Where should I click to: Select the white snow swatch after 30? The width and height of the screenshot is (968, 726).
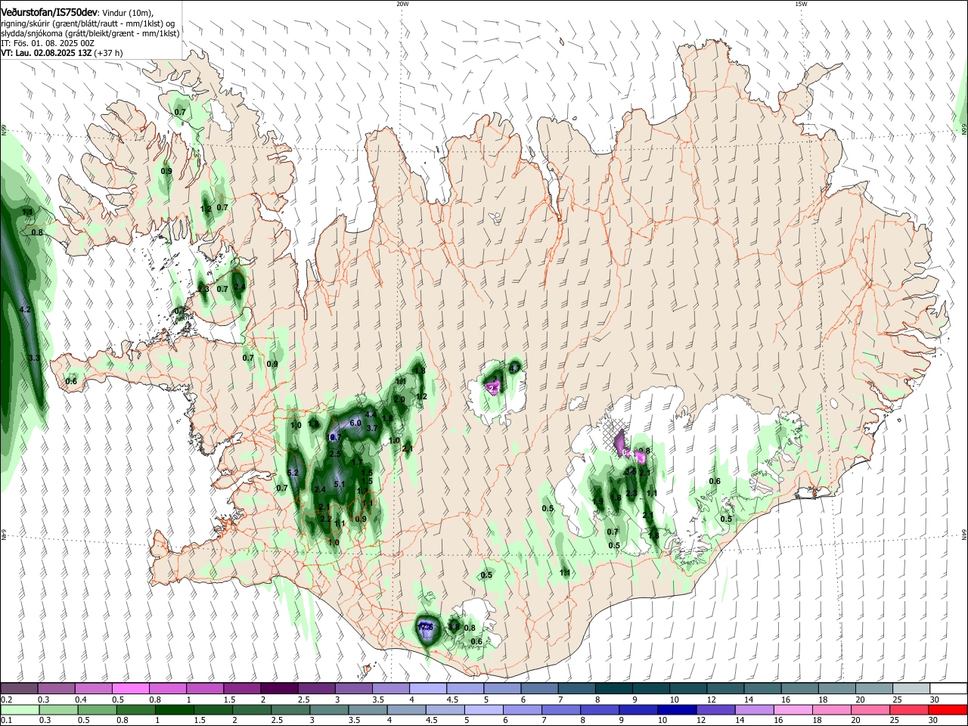948,689
